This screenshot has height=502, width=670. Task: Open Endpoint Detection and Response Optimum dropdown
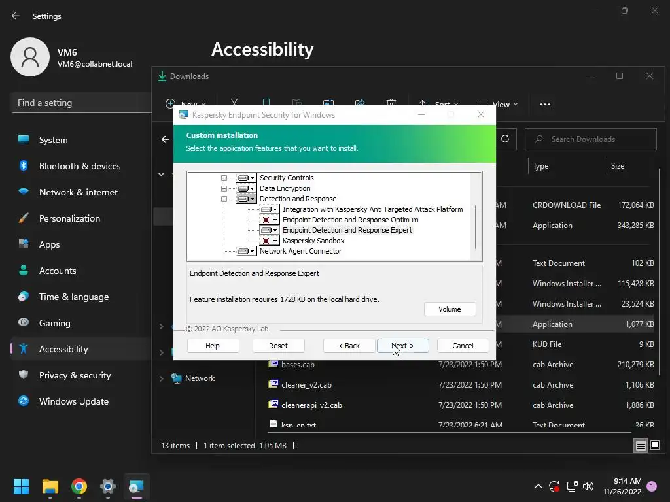[x=269, y=220]
